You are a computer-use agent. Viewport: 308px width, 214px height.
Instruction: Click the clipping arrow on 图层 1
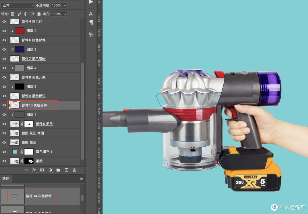click(x=13, y=115)
